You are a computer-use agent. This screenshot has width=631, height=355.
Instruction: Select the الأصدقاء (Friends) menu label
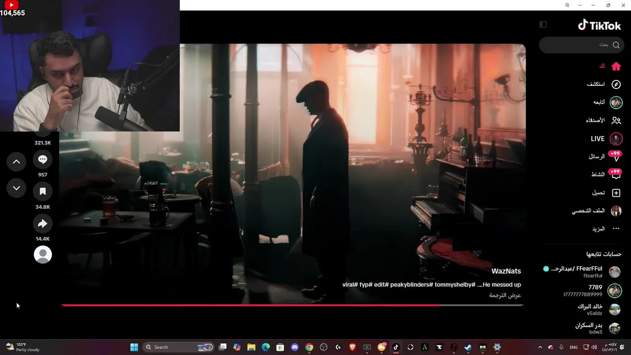596,120
